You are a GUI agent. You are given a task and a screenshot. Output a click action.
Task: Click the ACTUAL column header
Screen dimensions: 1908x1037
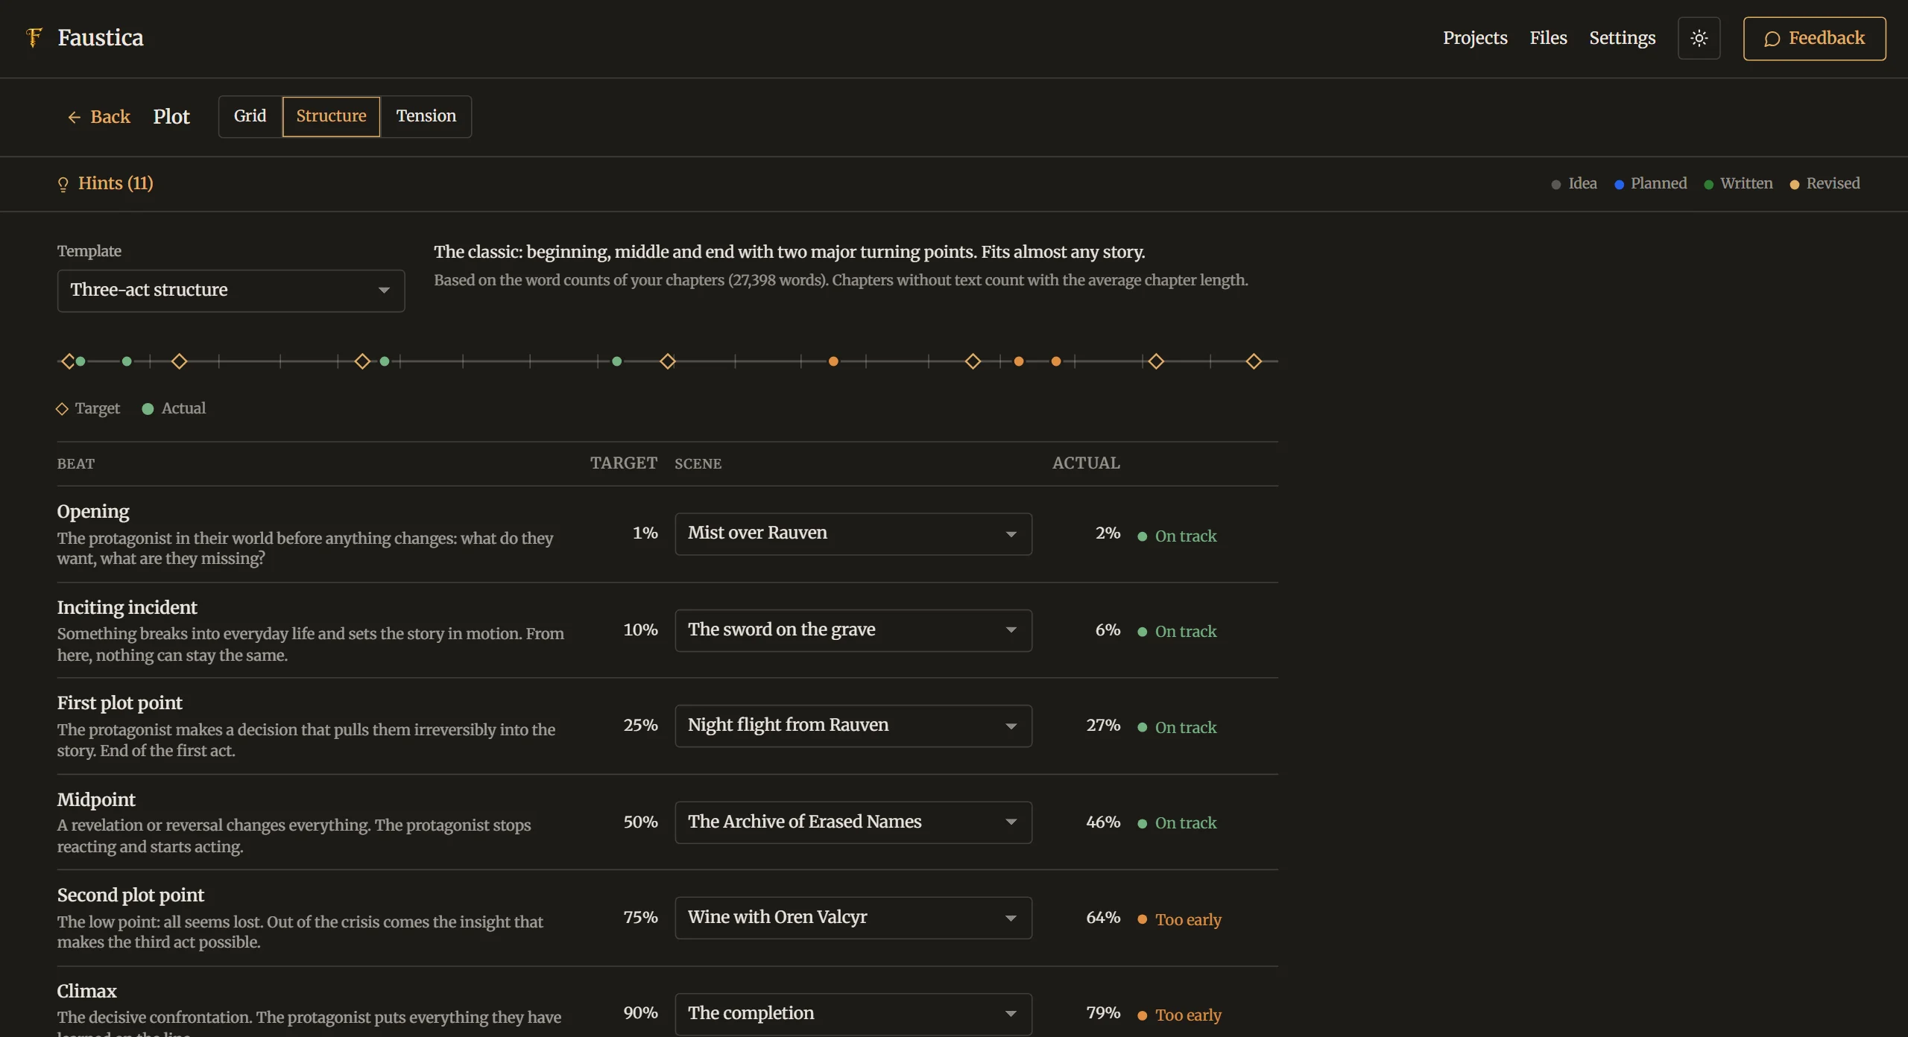[1086, 463]
